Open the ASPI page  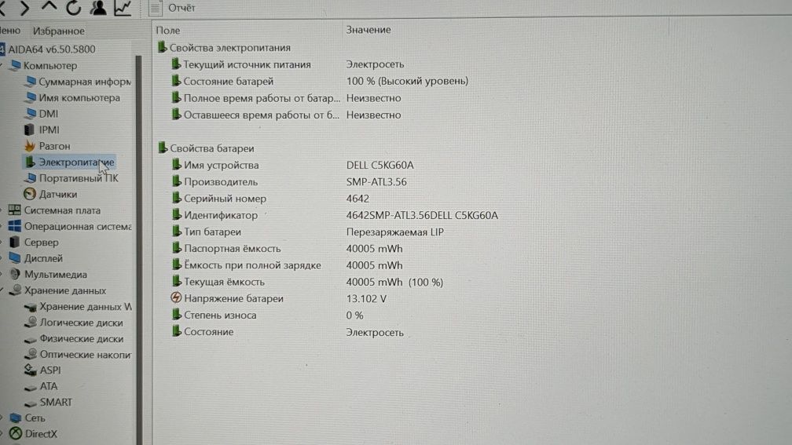pyautogui.click(x=50, y=370)
